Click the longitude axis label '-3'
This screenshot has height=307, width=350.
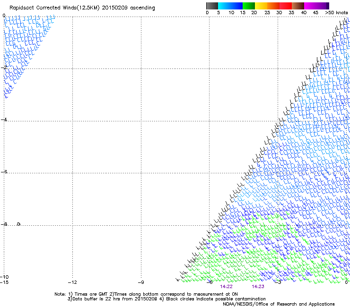[x=278, y=282]
